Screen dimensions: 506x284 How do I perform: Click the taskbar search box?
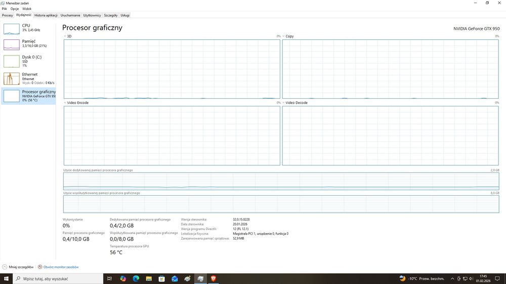58,278
